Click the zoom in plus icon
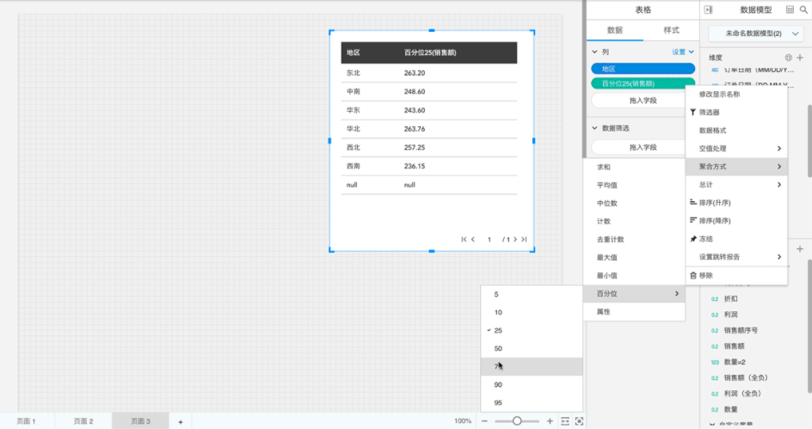This screenshot has width=812, height=429. [x=550, y=421]
